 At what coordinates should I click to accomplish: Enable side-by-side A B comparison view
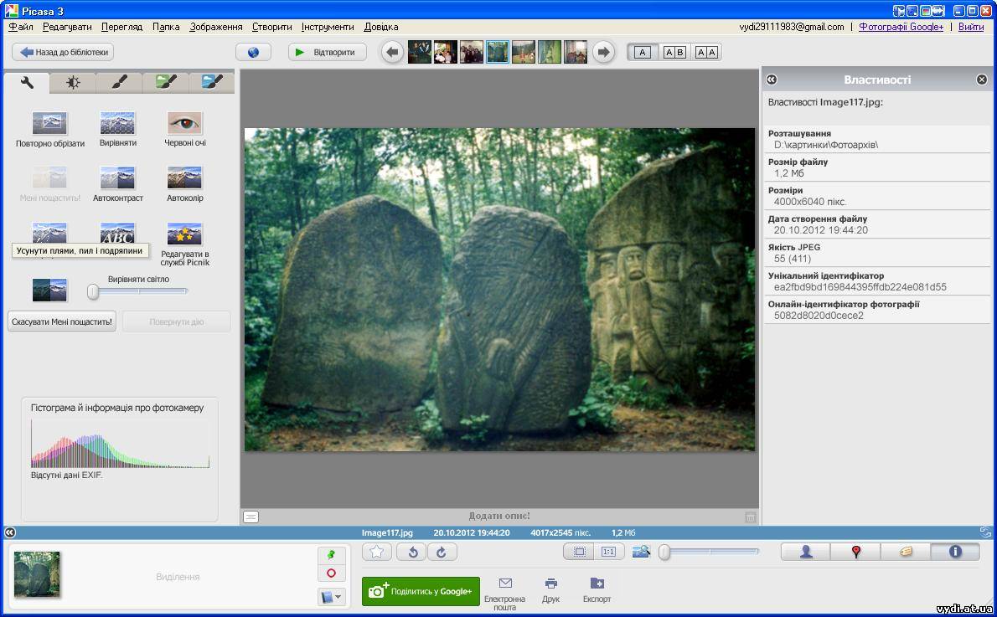pyautogui.click(x=674, y=52)
